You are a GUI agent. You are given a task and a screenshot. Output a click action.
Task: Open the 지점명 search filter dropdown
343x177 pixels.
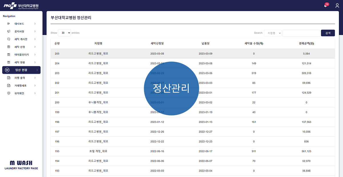pyautogui.click(x=273, y=33)
